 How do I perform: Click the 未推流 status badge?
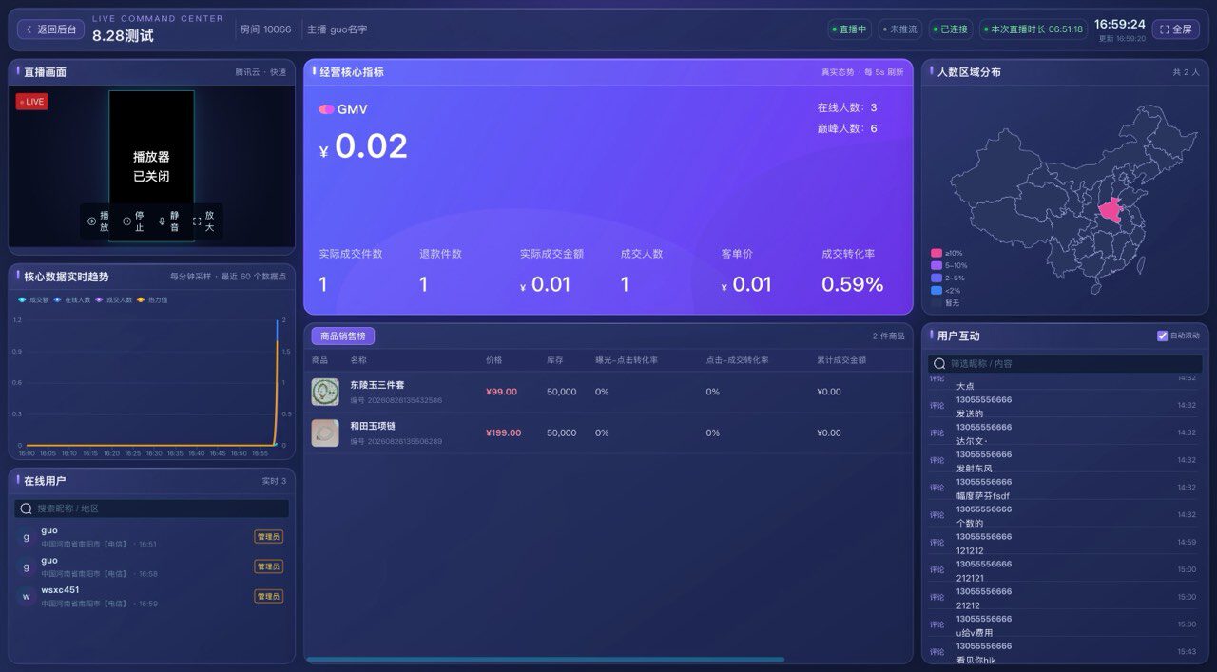point(900,29)
